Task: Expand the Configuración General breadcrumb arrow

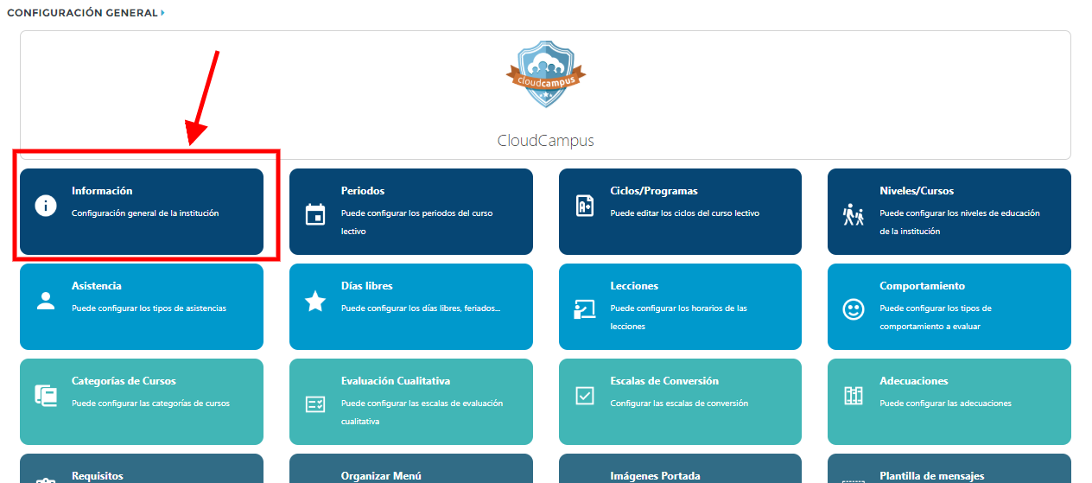Action: tap(162, 13)
